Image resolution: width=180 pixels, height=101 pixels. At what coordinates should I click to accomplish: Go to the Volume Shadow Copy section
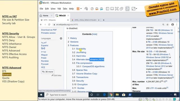coord(87,74)
